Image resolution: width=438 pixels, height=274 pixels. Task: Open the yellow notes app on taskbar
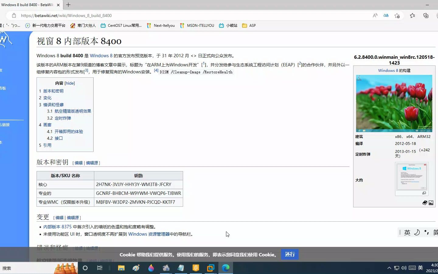(x=196, y=268)
